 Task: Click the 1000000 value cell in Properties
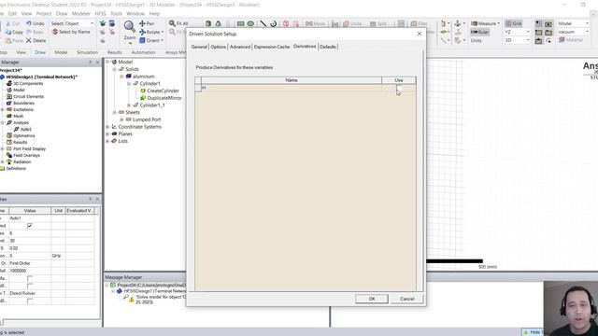tap(30, 271)
